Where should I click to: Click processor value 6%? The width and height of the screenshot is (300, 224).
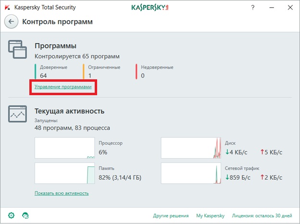tap(103, 152)
